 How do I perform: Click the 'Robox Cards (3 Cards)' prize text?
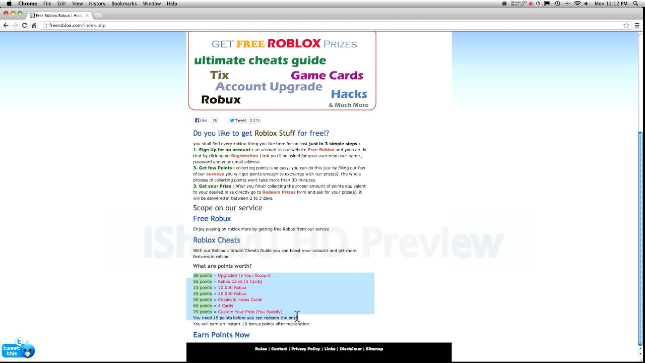[x=240, y=282]
